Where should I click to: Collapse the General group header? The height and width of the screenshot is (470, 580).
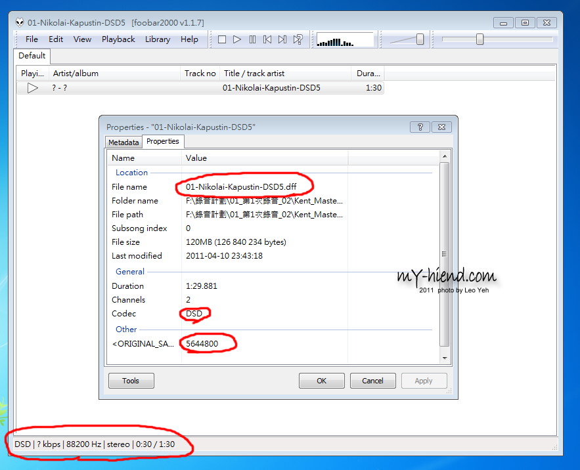tap(130, 271)
